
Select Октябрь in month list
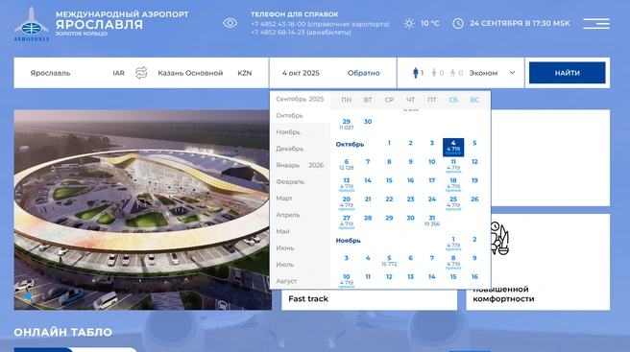300,116
